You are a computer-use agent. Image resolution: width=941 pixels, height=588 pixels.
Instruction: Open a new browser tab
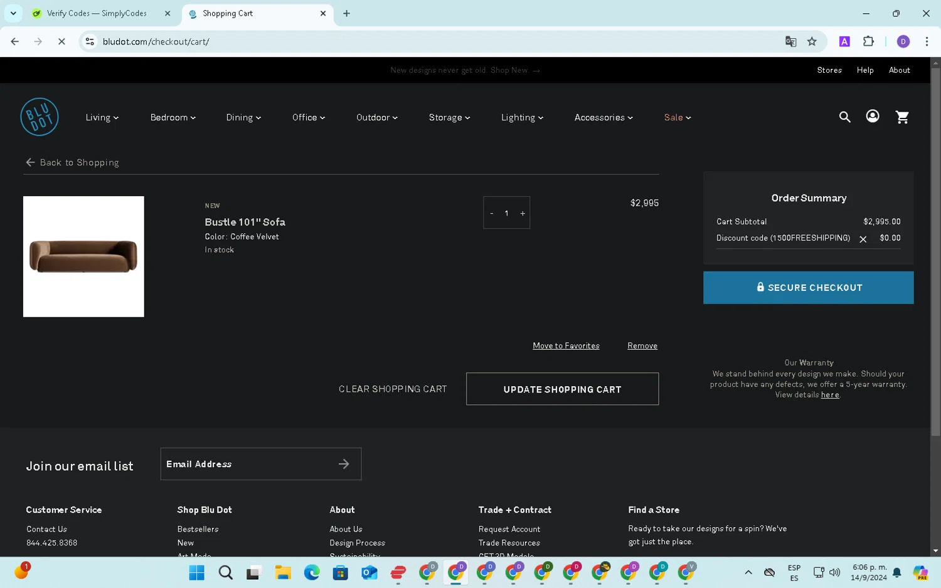click(346, 13)
